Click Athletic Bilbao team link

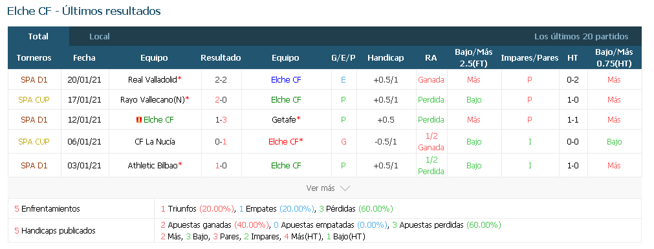pos(153,165)
